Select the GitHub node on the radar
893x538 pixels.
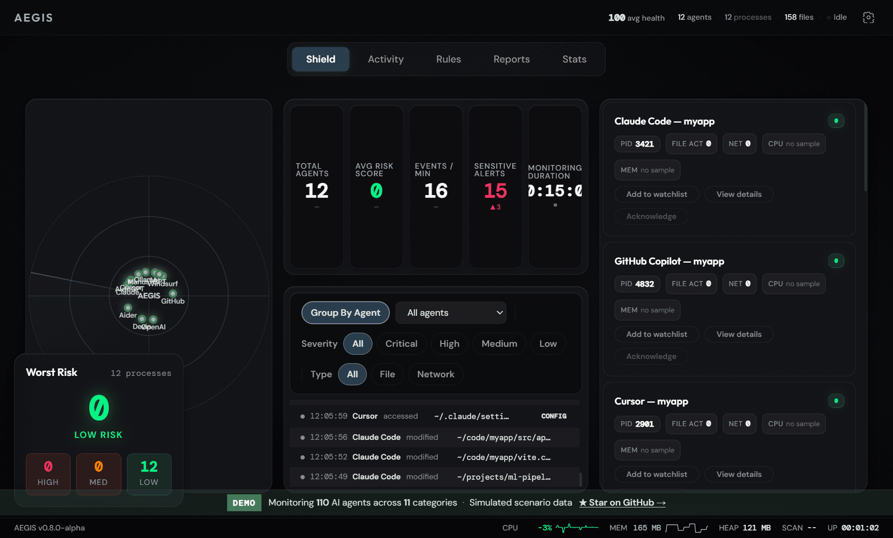[173, 294]
